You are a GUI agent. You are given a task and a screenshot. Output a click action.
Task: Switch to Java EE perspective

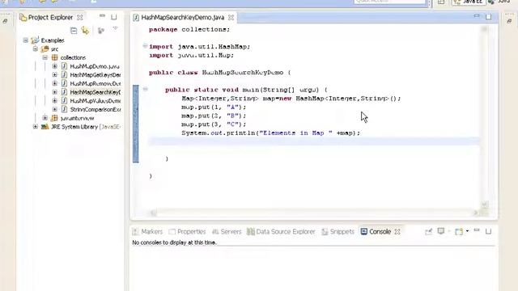(x=469, y=2)
